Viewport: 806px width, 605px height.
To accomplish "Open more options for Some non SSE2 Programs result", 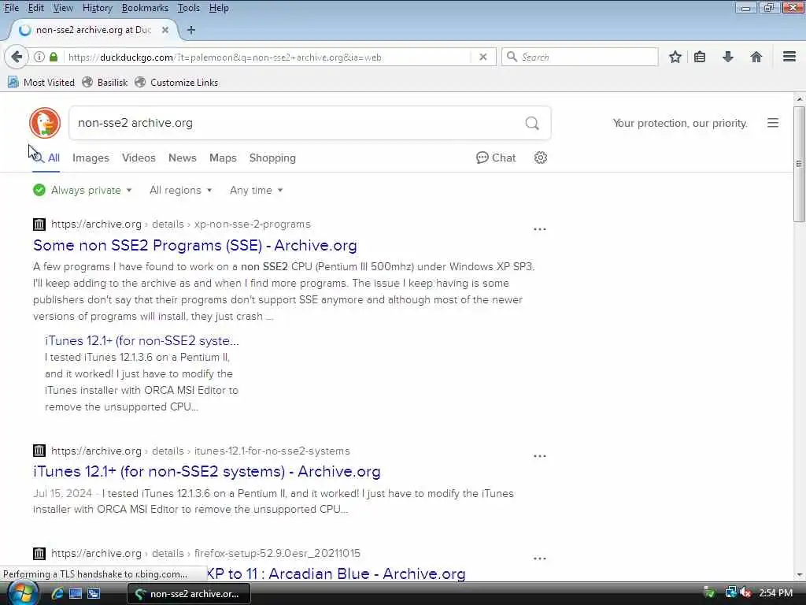I will click(x=540, y=229).
